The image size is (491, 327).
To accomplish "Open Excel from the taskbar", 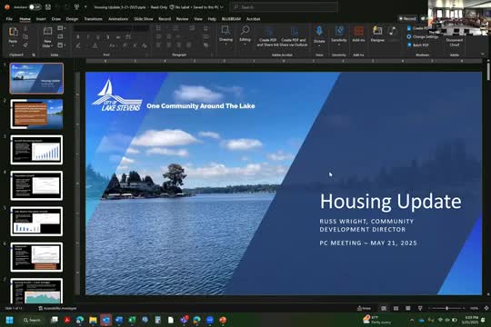I will coord(132,320).
